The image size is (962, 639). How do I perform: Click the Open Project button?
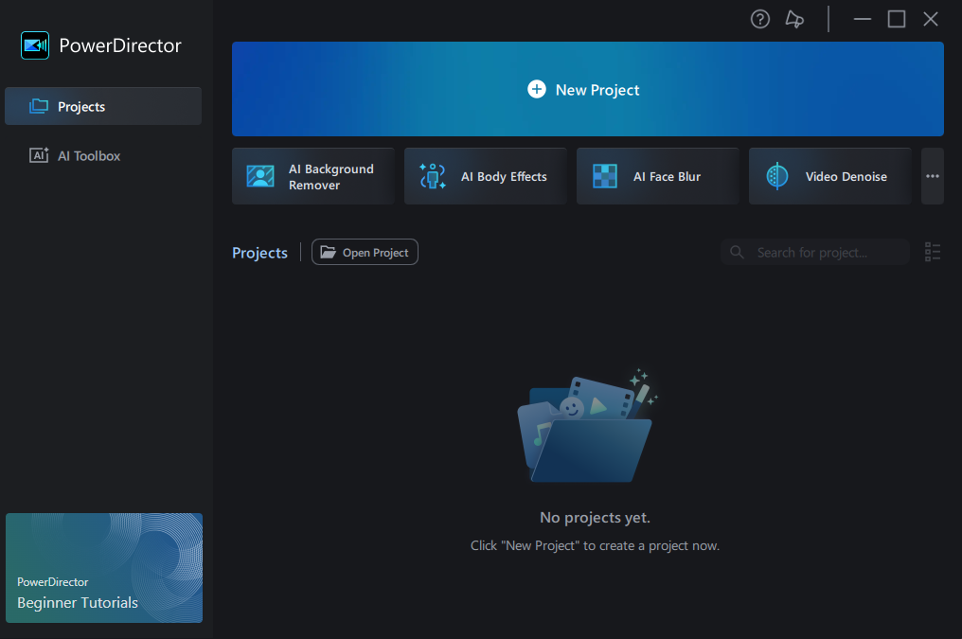[365, 252]
